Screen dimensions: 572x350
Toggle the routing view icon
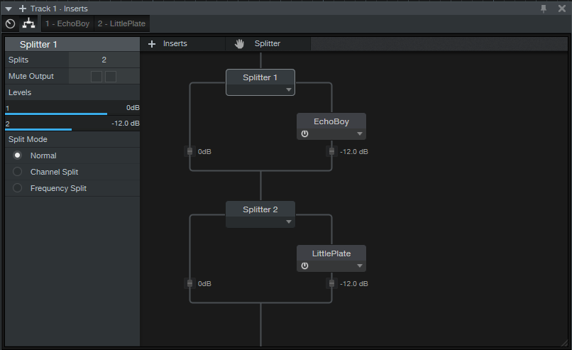(x=28, y=23)
